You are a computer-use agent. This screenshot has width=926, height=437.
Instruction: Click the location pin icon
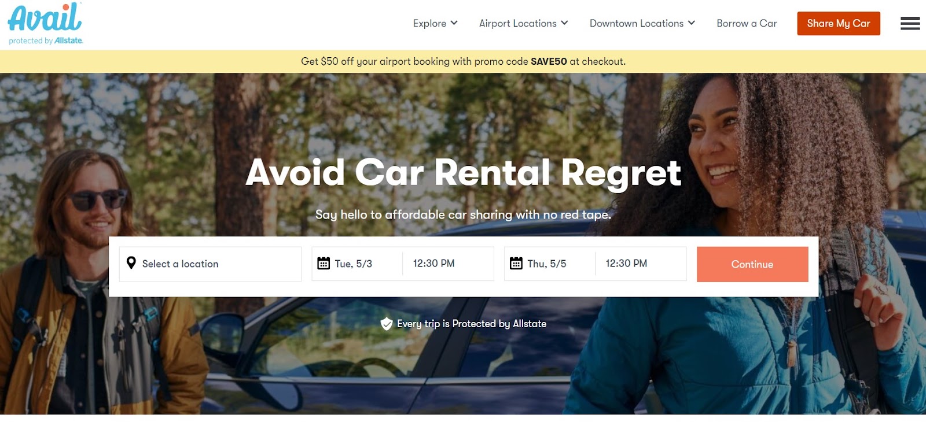coord(131,263)
